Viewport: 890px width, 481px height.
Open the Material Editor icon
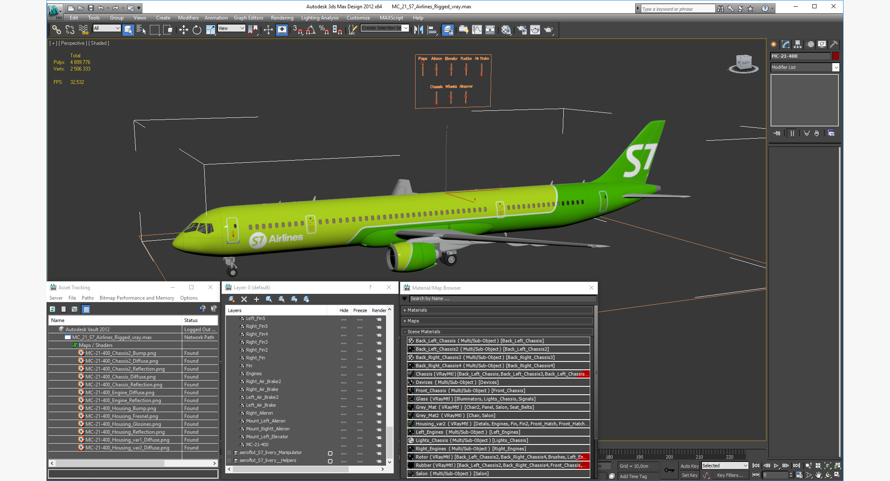(506, 29)
